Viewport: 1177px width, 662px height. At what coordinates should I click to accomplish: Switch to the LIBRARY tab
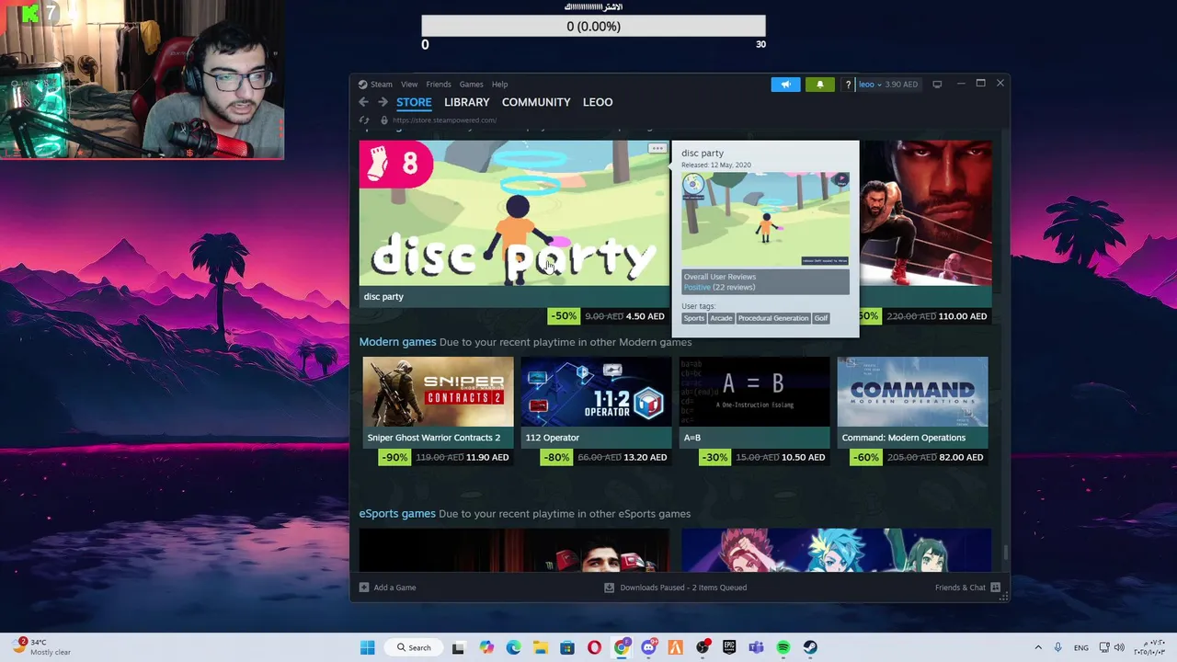pos(466,102)
